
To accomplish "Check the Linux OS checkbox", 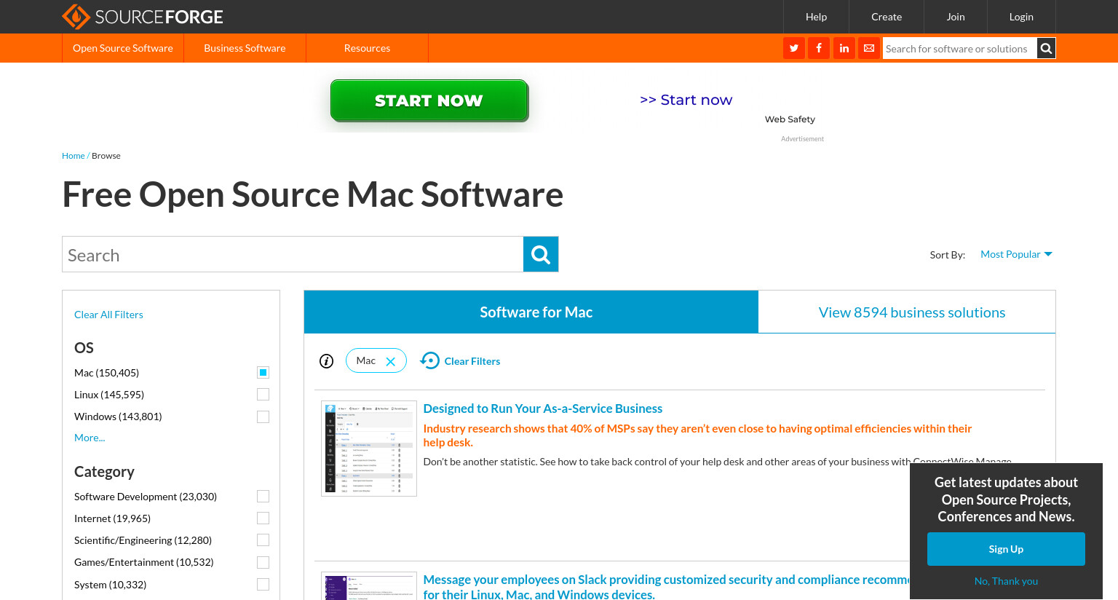I will (263, 395).
